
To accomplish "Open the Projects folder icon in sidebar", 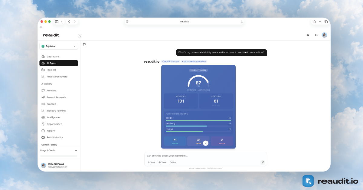I will (x=43, y=70).
